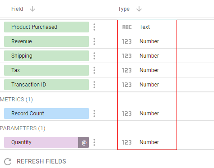Click the 123 icon in Tax row
The image size is (214, 168).
[x=127, y=70]
